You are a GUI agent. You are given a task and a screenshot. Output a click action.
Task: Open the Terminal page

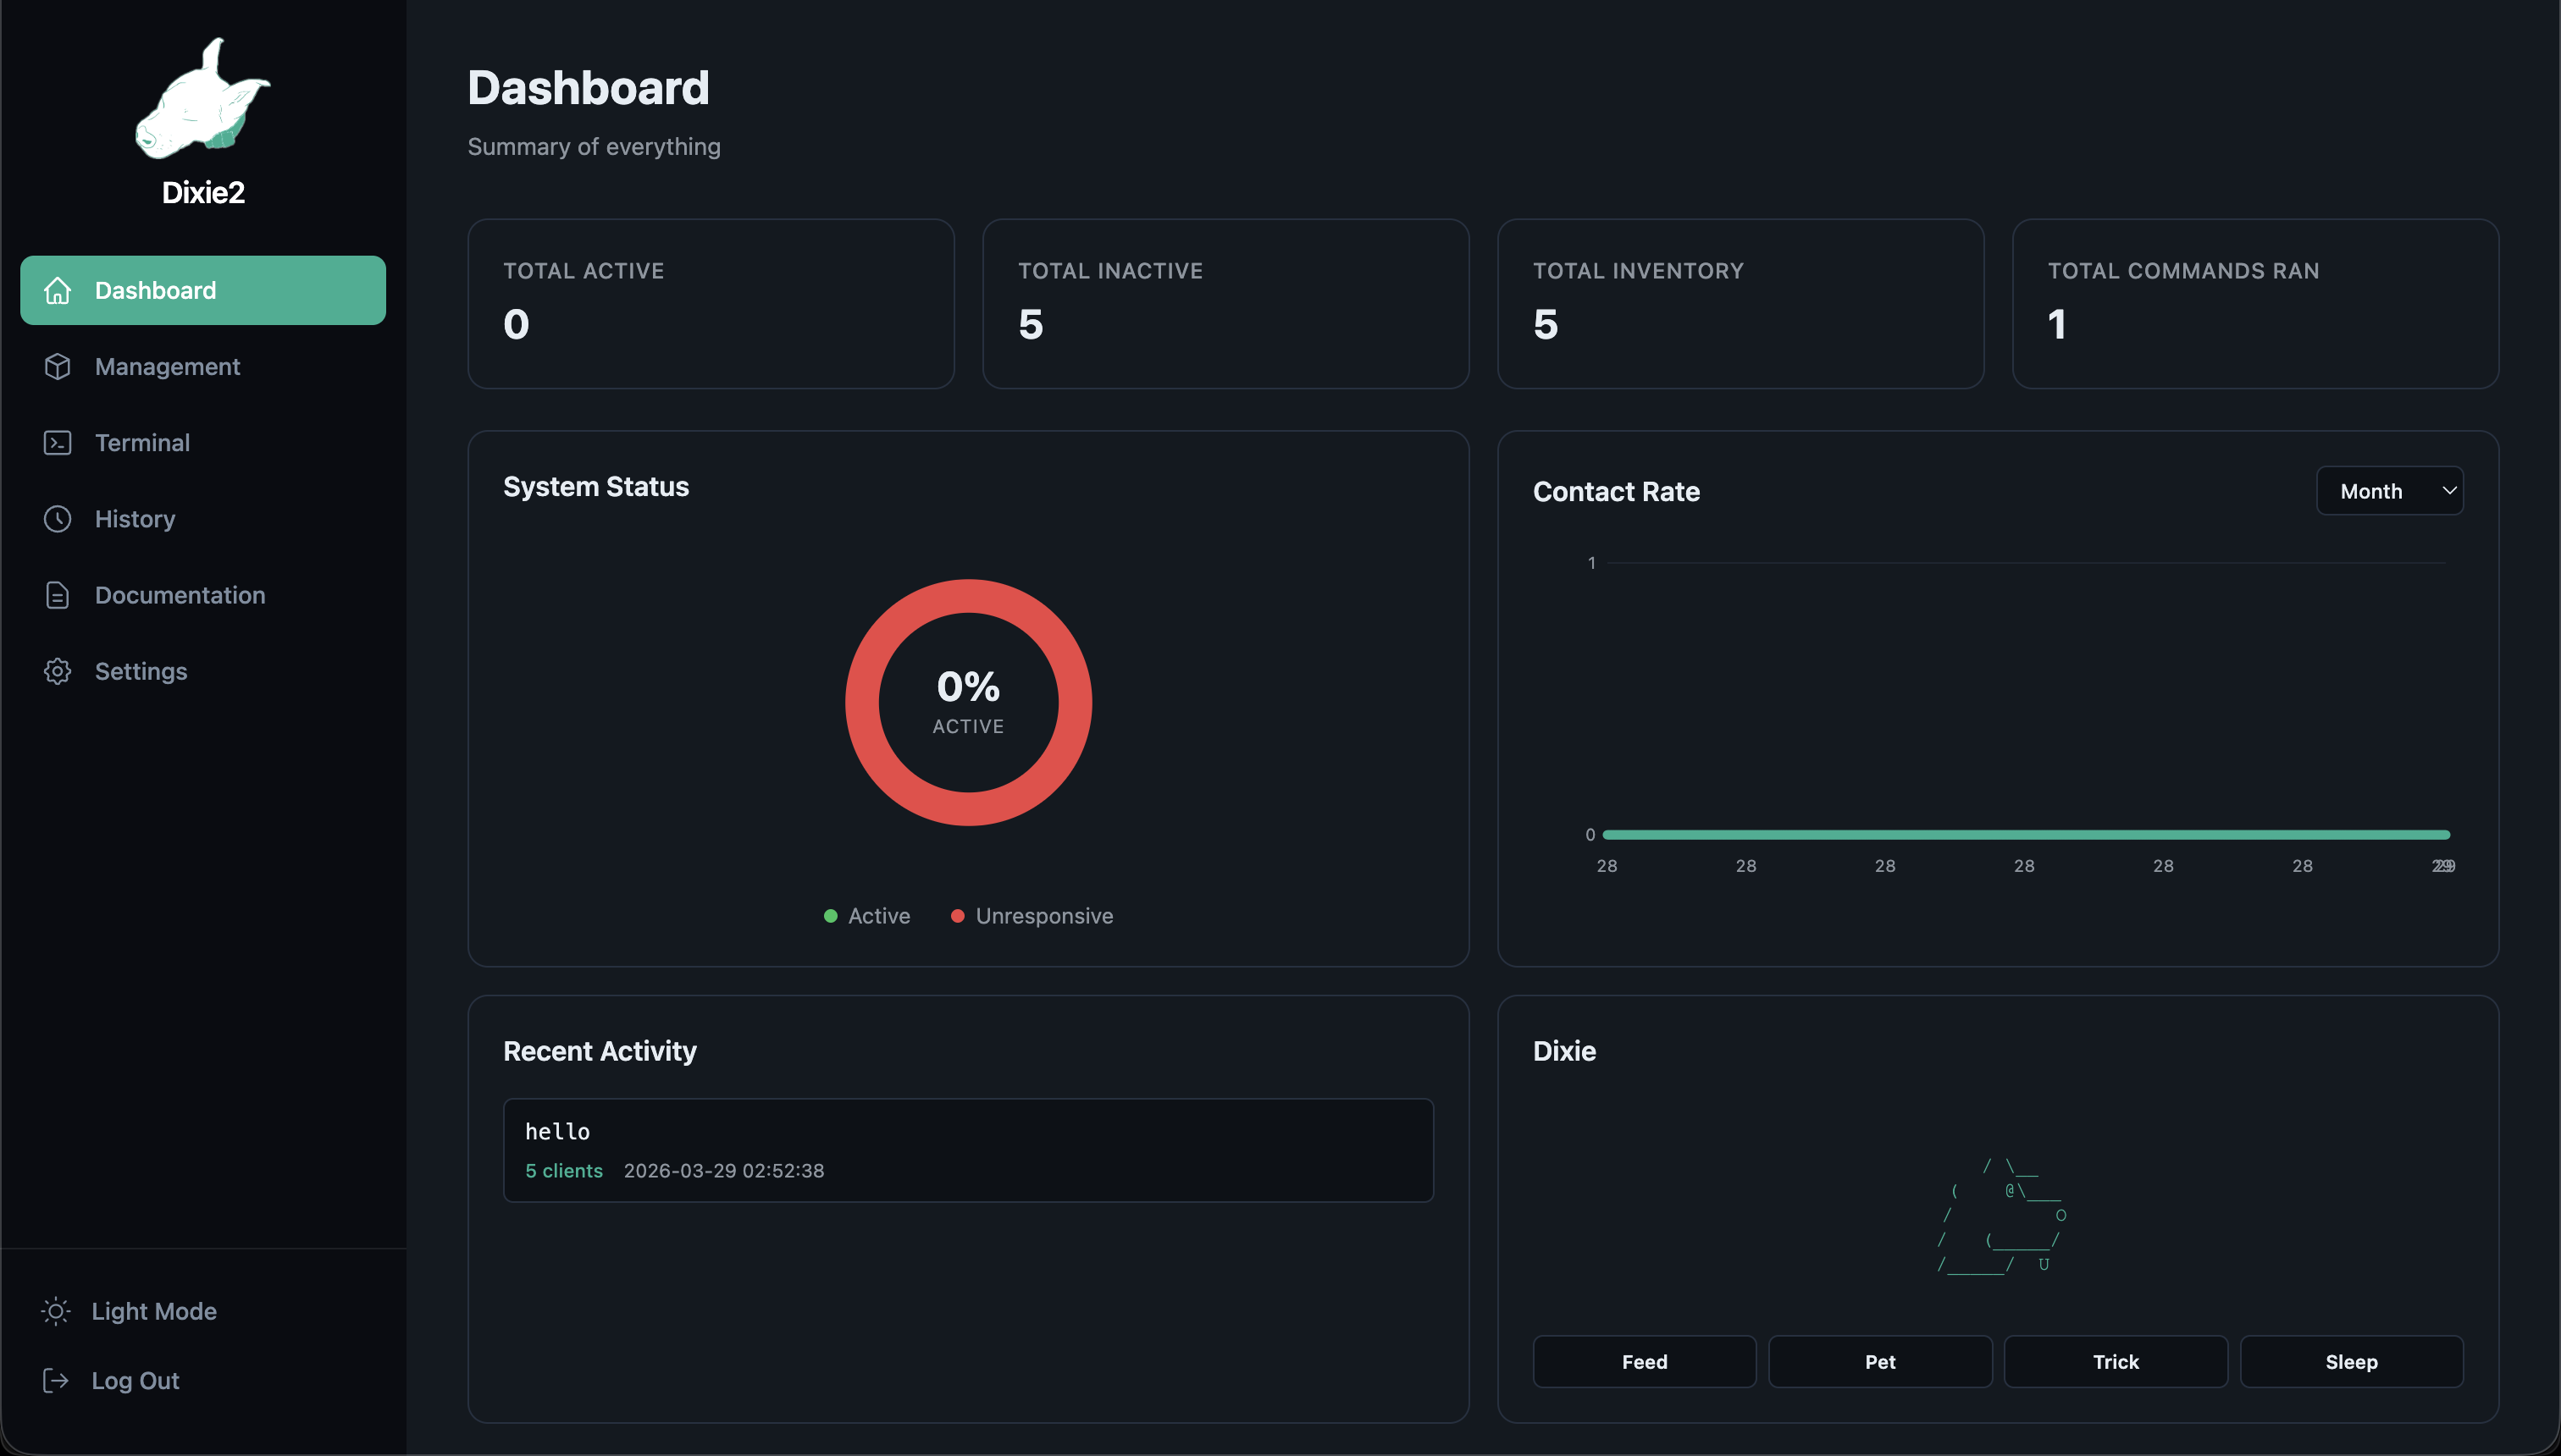142,443
